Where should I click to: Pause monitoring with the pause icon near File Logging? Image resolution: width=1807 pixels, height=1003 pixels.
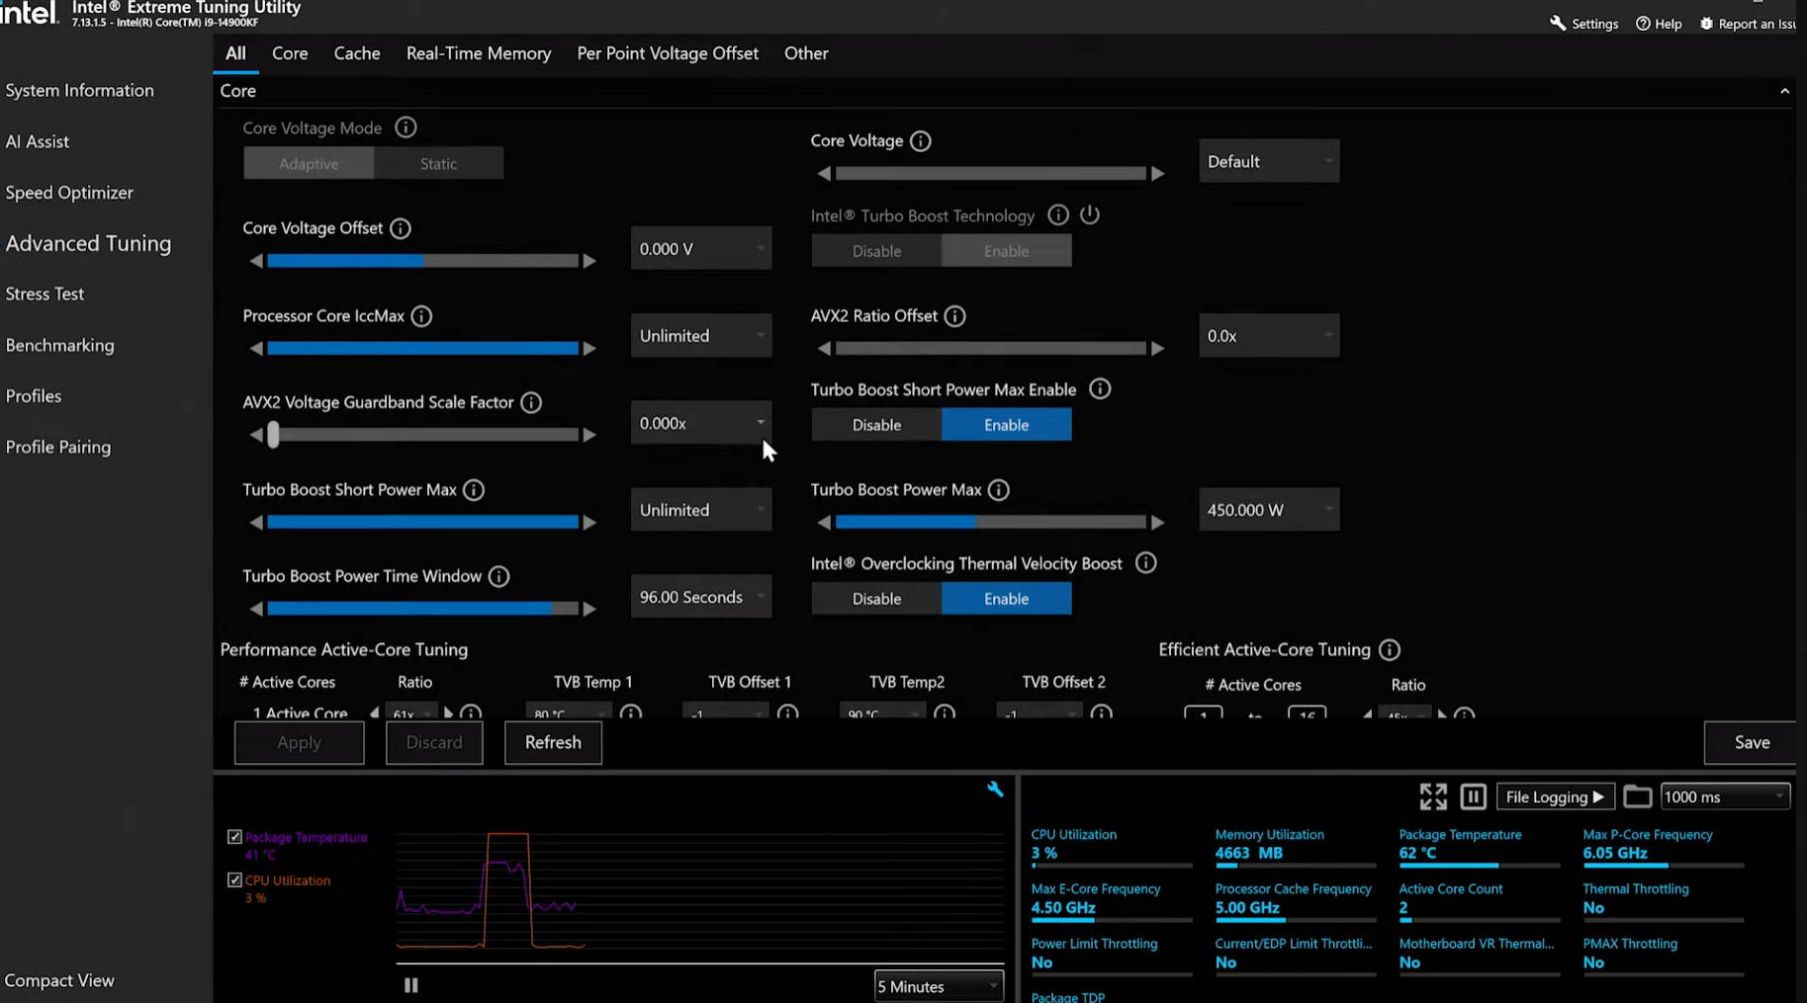(x=1473, y=796)
